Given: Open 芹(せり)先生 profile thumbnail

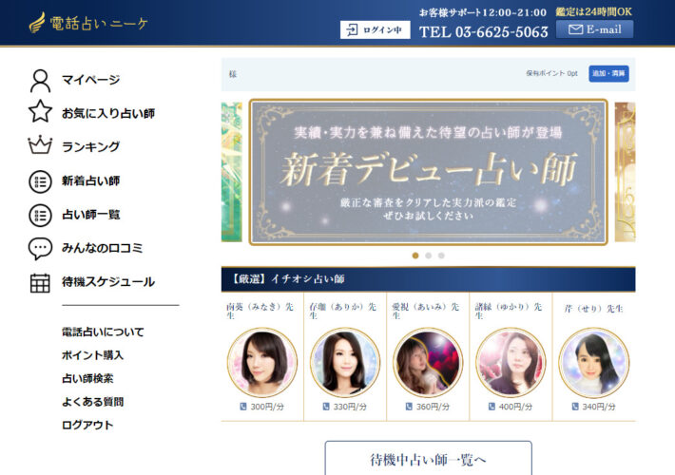Looking at the screenshot, I should (x=593, y=363).
